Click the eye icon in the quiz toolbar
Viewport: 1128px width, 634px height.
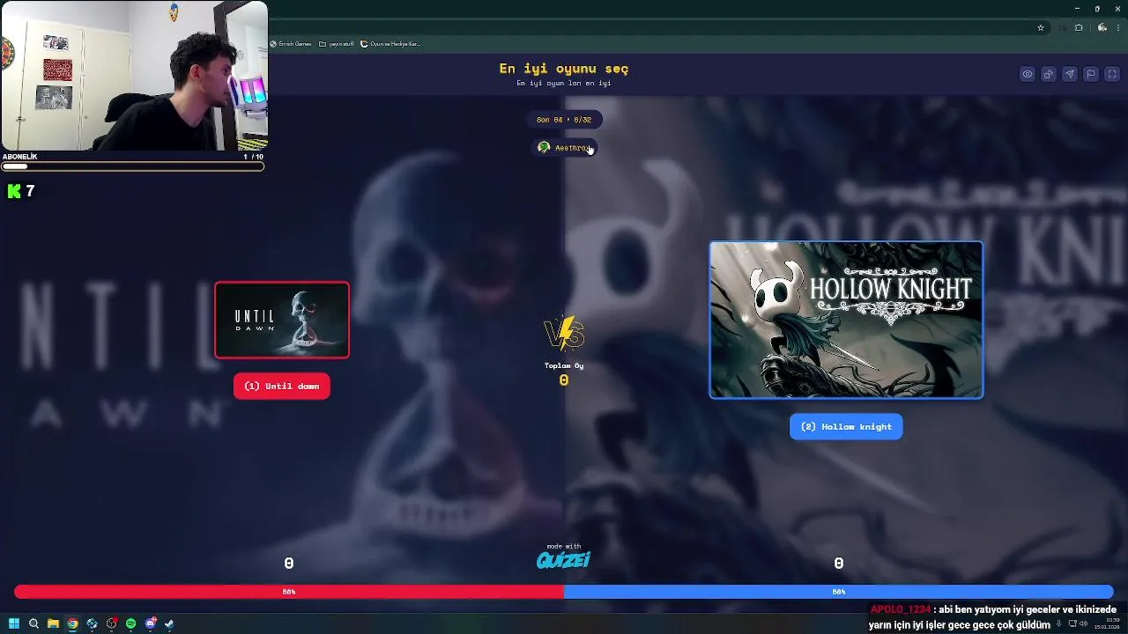tap(1028, 74)
